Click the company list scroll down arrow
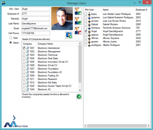Viewport: 153px width, 130px height. tap(80, 90)
